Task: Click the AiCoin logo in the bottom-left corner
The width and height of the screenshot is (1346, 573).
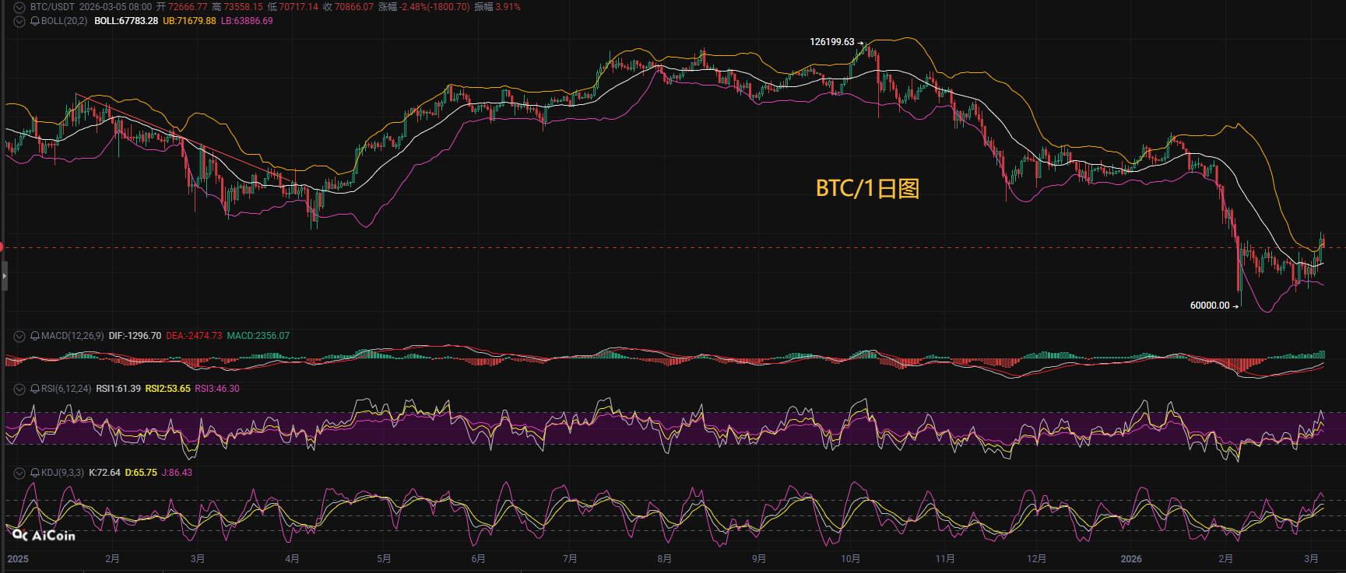Action: (44, 535)
